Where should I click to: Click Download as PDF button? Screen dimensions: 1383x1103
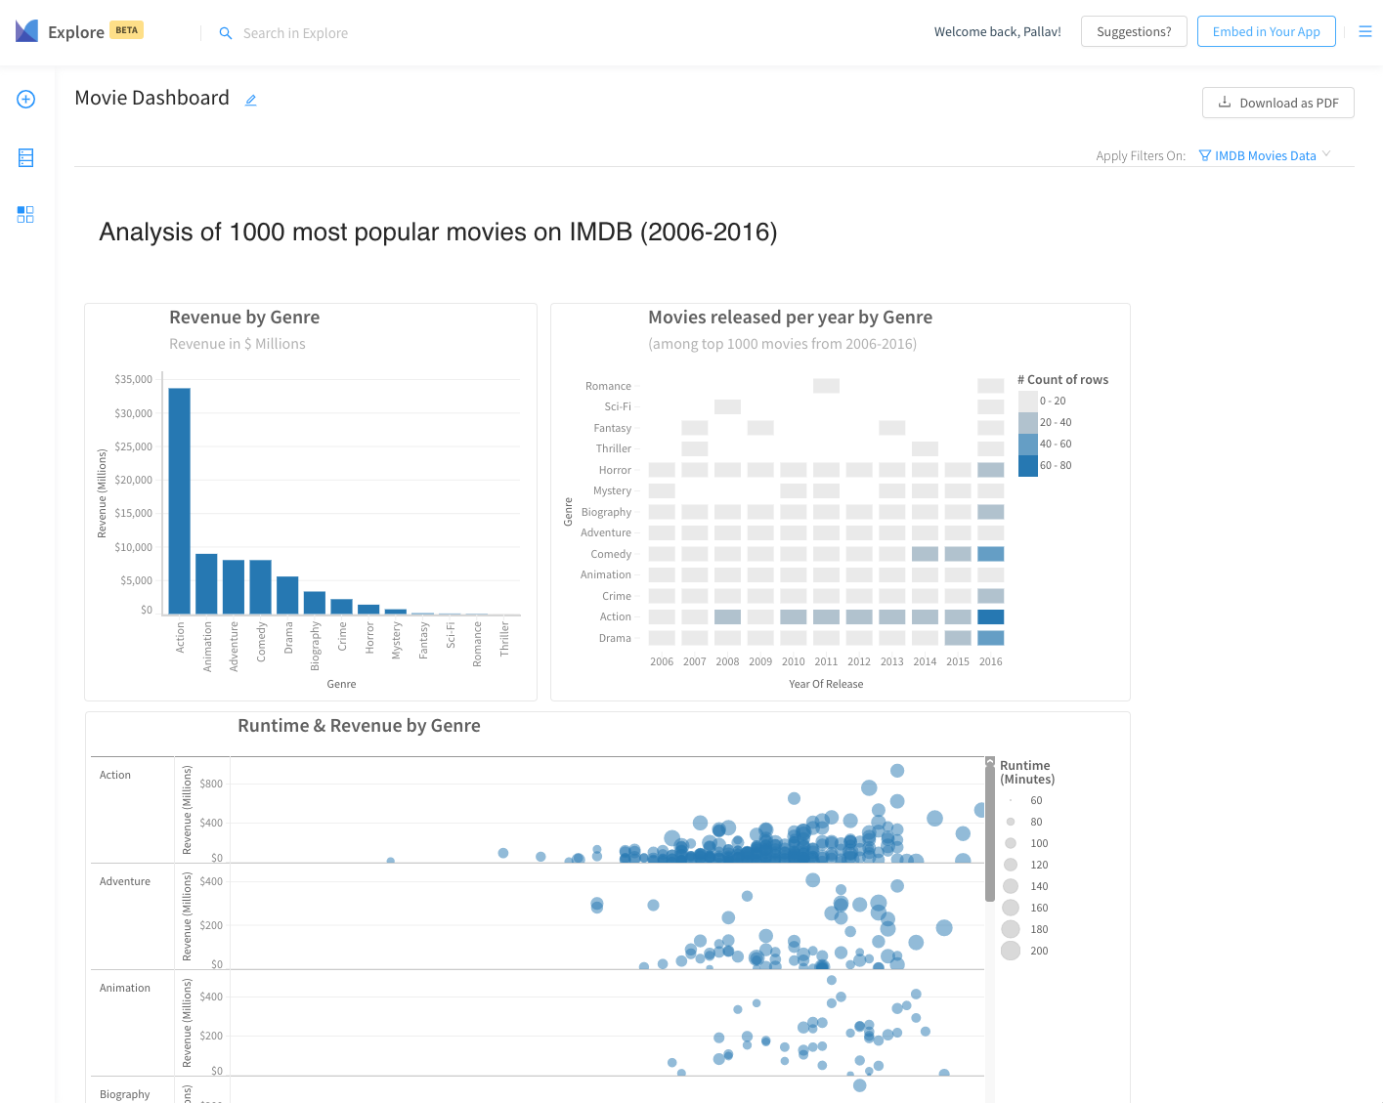[1278, 103]
